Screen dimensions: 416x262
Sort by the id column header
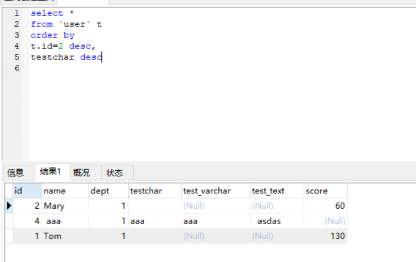28,191
